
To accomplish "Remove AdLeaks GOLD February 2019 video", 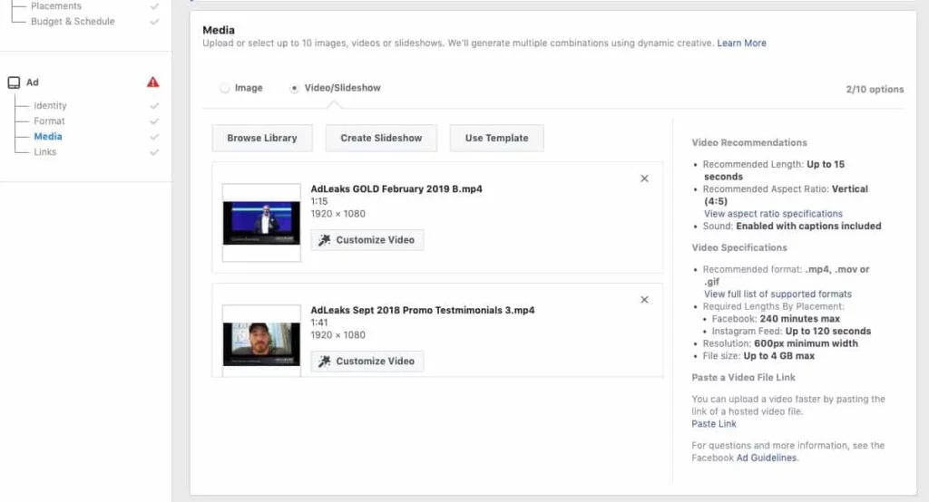I will (x=644, y=179).
